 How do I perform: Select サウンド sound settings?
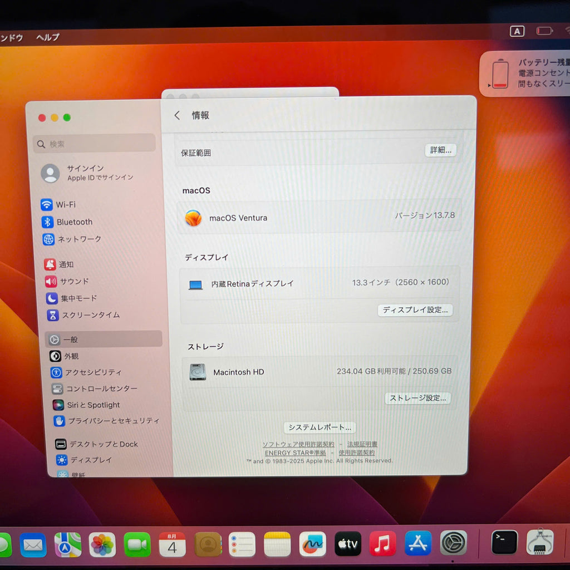tap(67, 281)
